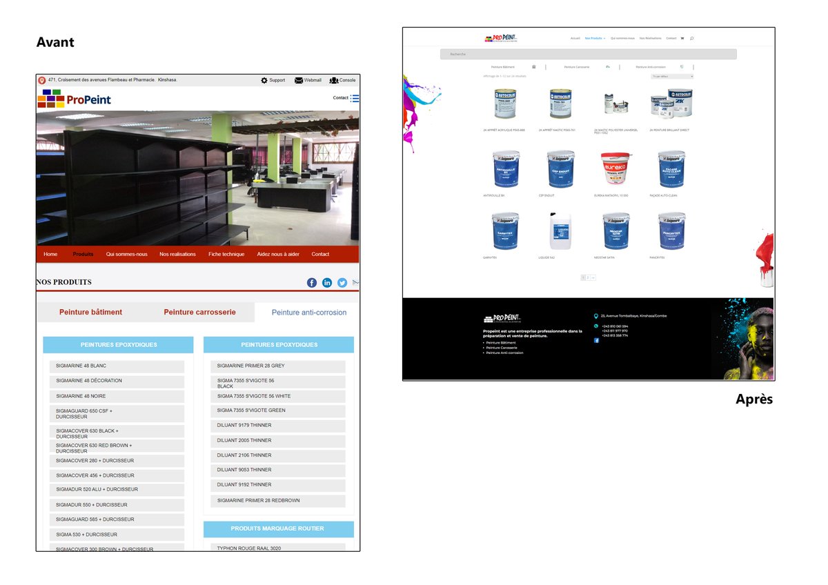Open Qui sommes-nous in old site navbar
This screenshot has width=828, height=585.
pos(126,254)
